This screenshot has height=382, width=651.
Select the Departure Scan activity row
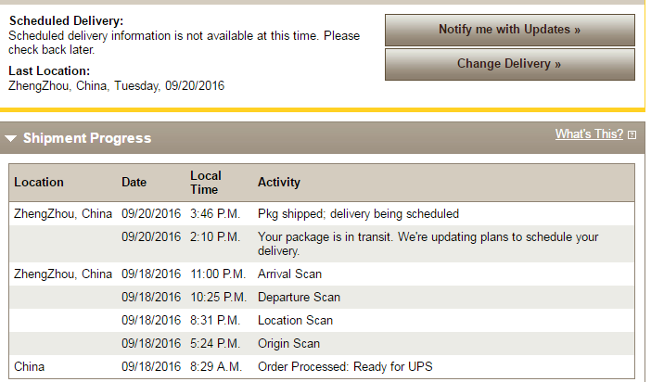[299, 298]
